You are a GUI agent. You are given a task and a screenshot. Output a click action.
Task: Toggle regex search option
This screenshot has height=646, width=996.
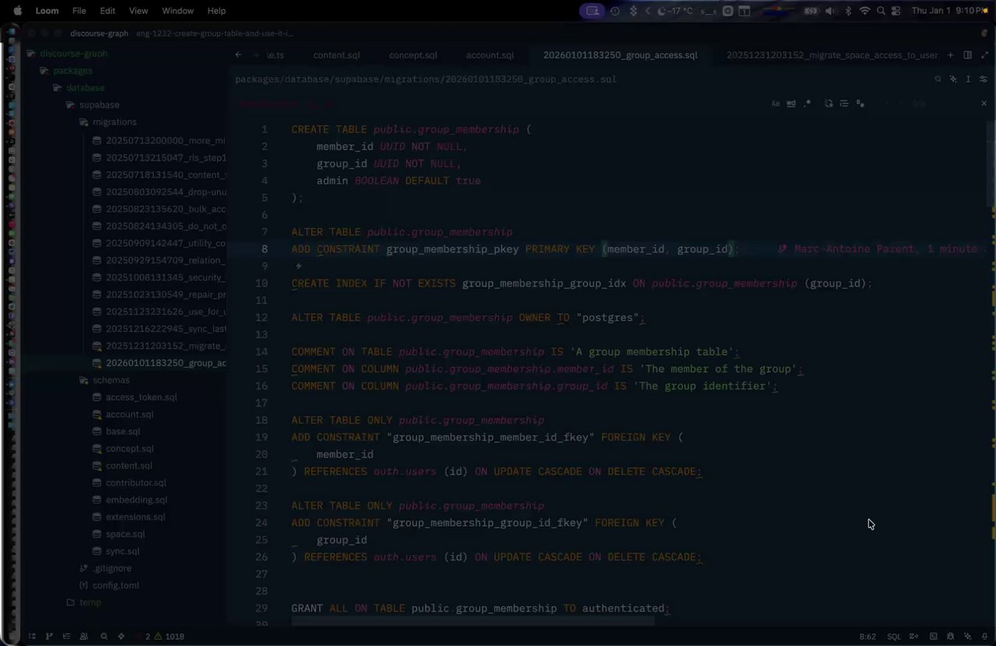pyautogui.click(x=807, y=103)
